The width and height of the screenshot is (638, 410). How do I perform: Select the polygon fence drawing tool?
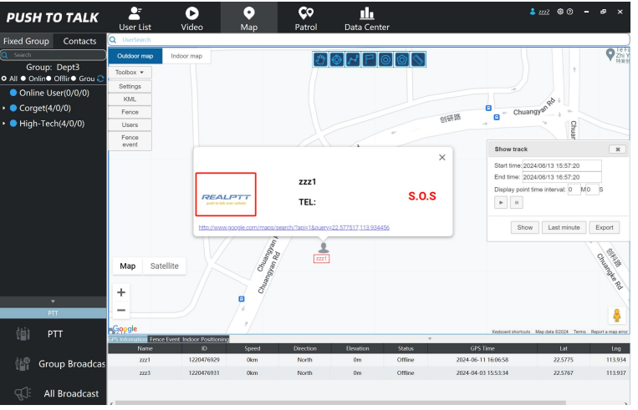tap(401, 59)
